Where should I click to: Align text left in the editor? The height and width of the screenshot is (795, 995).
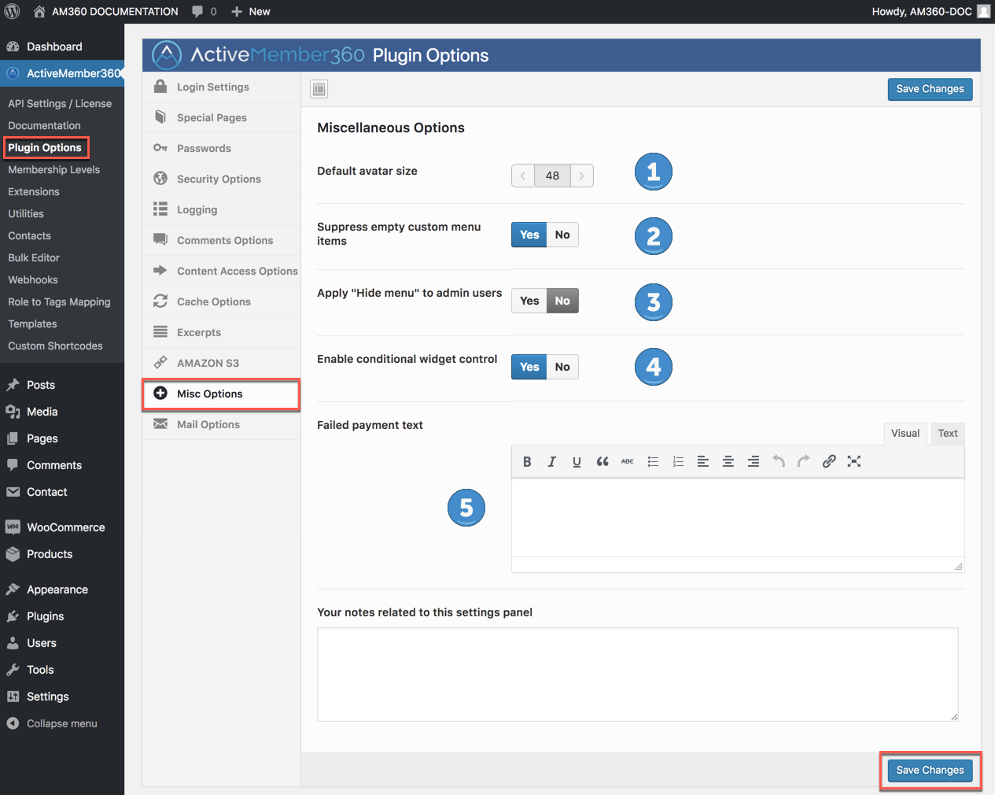(x=703, y=462)
